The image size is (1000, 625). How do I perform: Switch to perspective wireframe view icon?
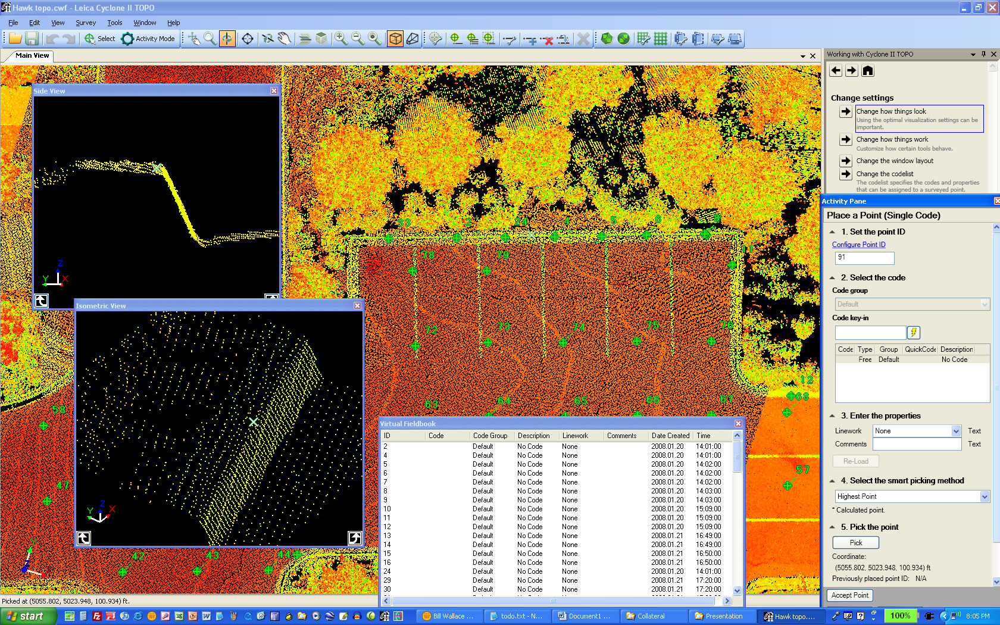(x=412, y=39)
